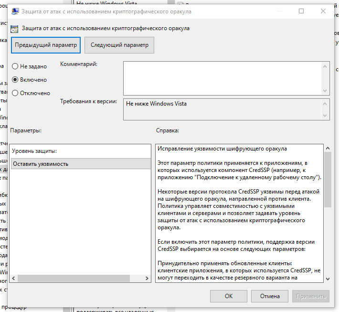Click the policy setting icon beside the heading
Screen dimensions: 339x312
15,29
